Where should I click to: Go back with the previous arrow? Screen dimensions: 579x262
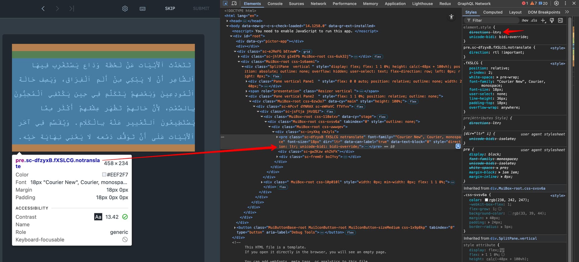(x=43, y=8)
